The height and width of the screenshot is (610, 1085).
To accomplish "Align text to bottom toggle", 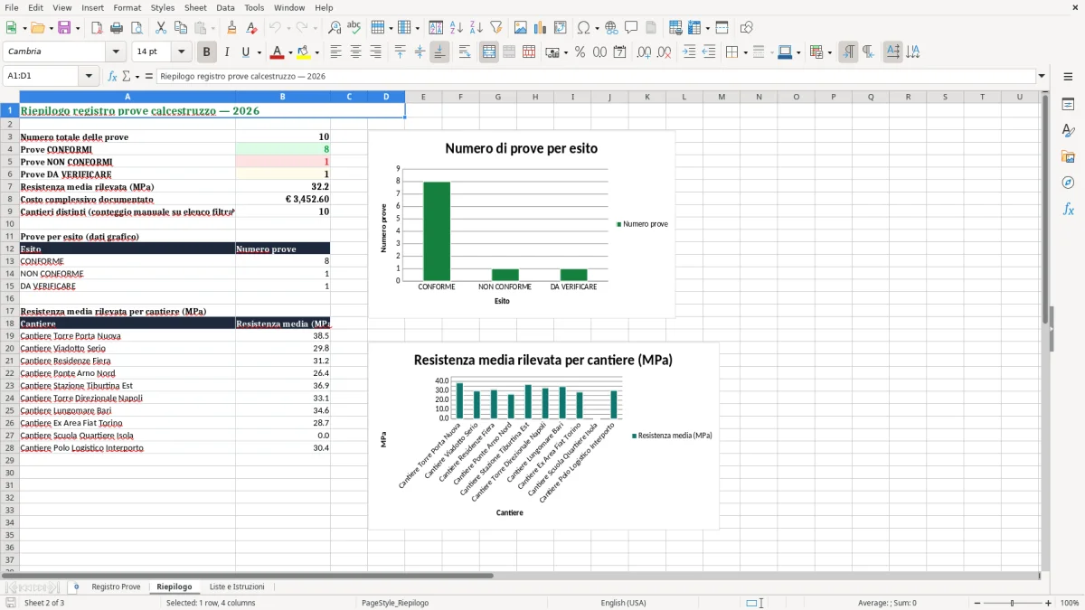I will (x=439, y=52).
